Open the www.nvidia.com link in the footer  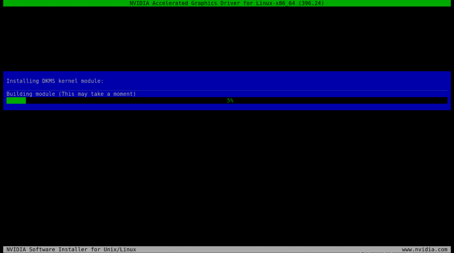click(x=424, y=249)
